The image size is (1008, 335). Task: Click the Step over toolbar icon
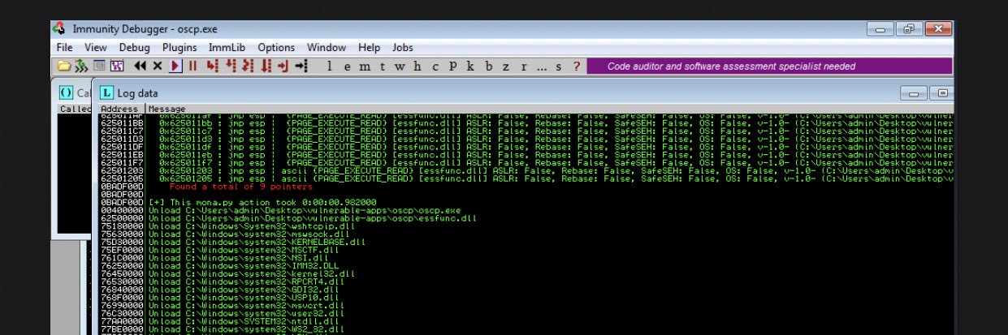231,66
